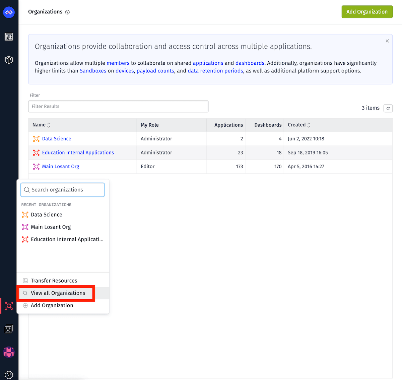Click the 170 dashboards count cell
Screen dimensions: 402x380
click(x=278, y=167)
